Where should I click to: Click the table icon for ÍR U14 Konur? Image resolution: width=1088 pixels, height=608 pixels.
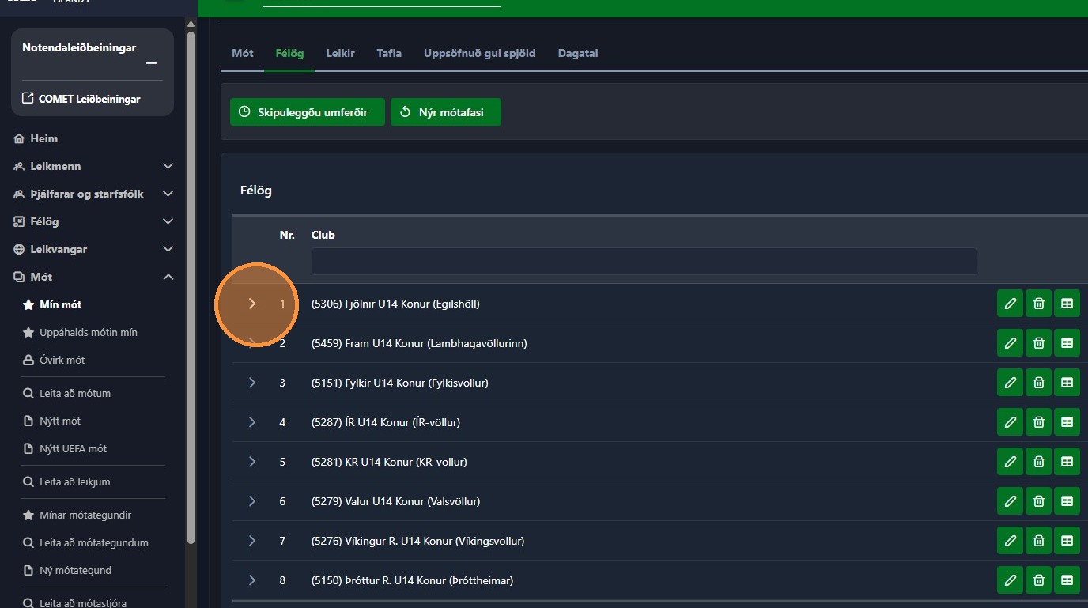pos(1067,422)
